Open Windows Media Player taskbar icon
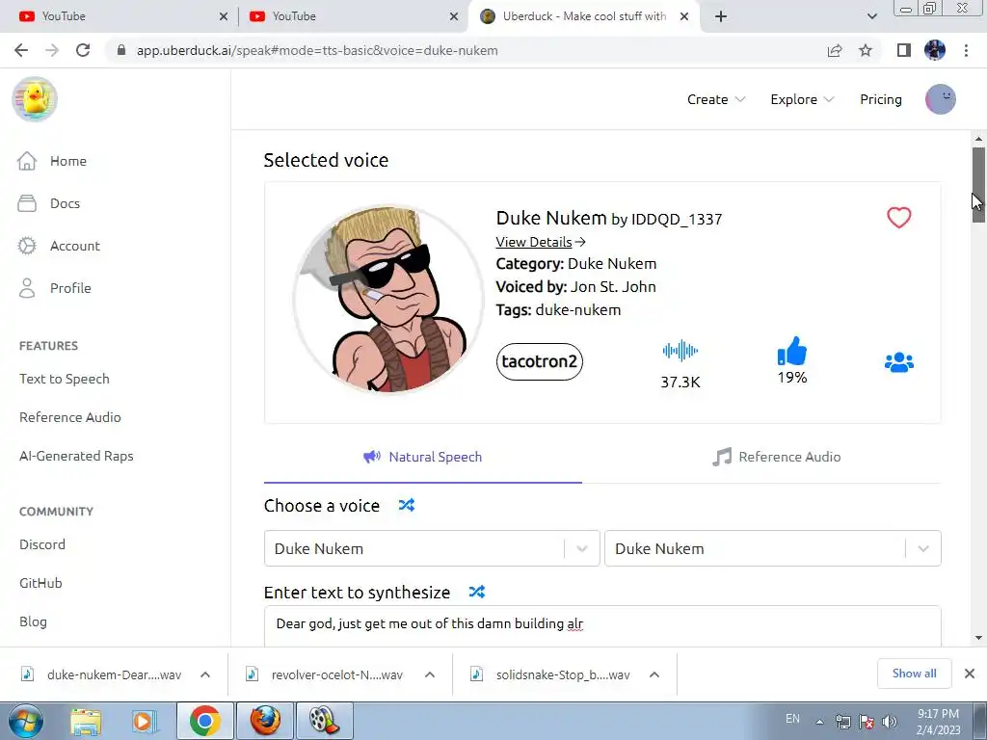 tap(143, 721)
